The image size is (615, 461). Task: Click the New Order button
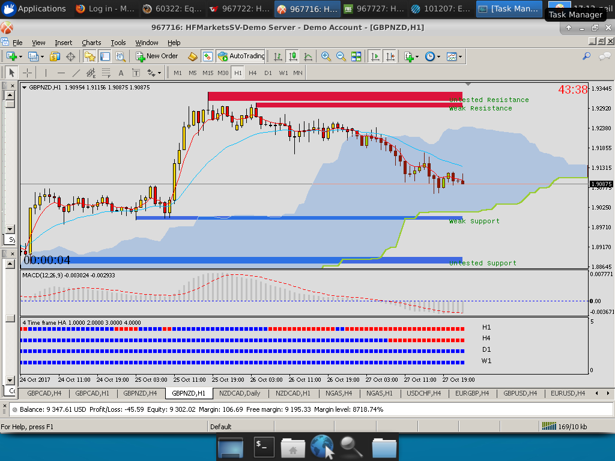point(156,56)
